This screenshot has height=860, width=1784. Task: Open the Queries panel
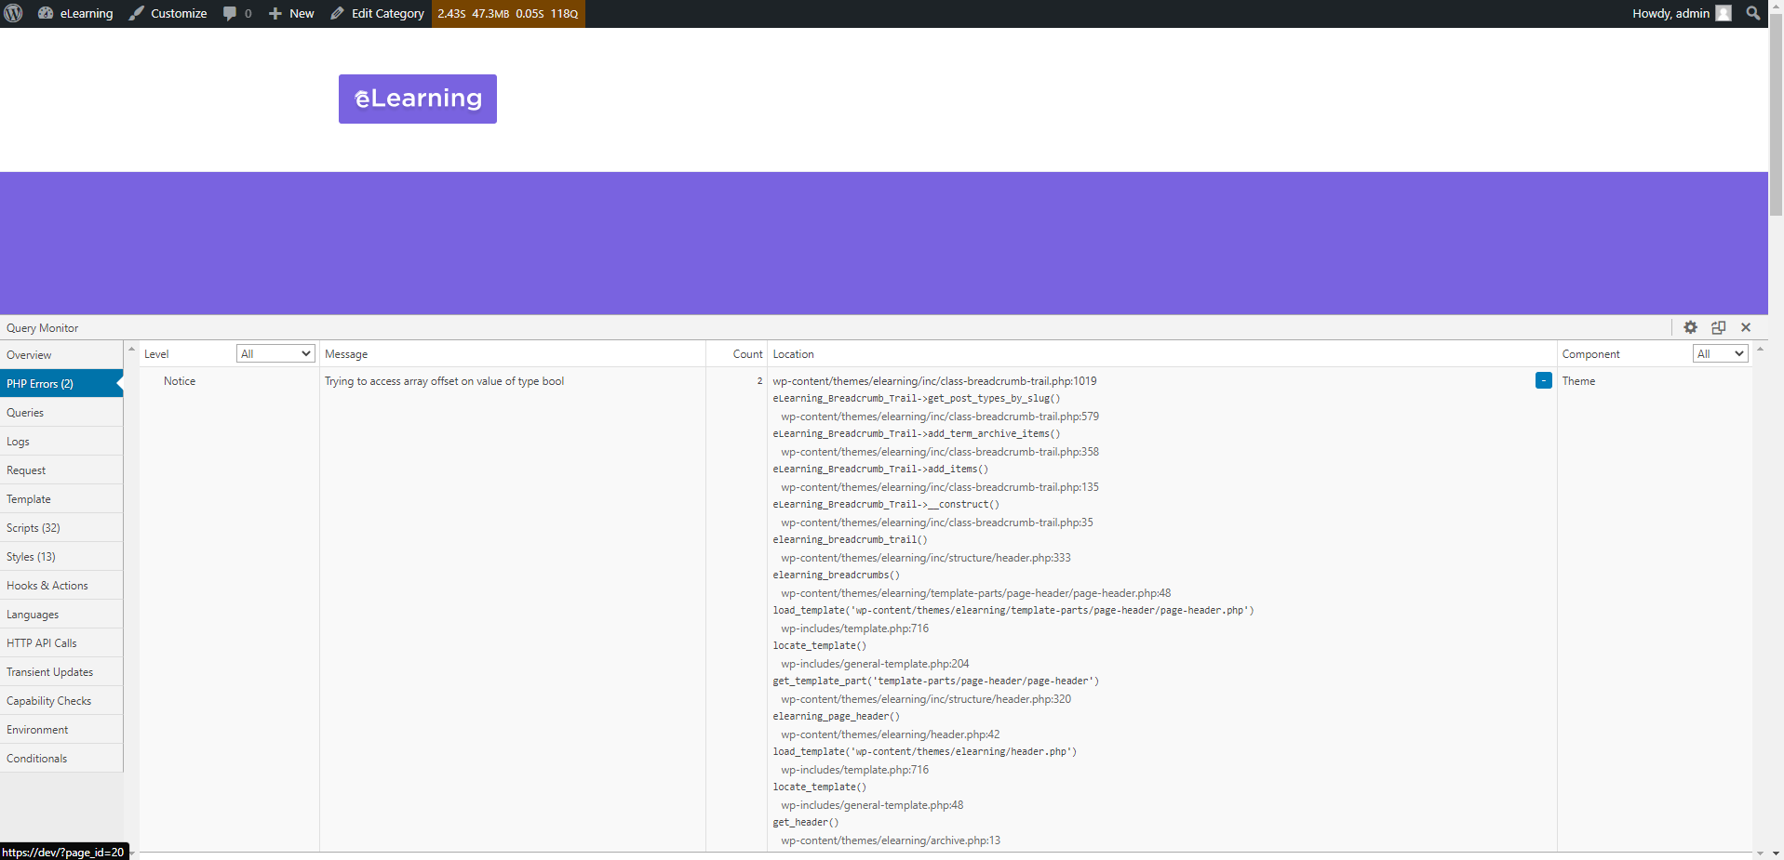pos(61,413)
